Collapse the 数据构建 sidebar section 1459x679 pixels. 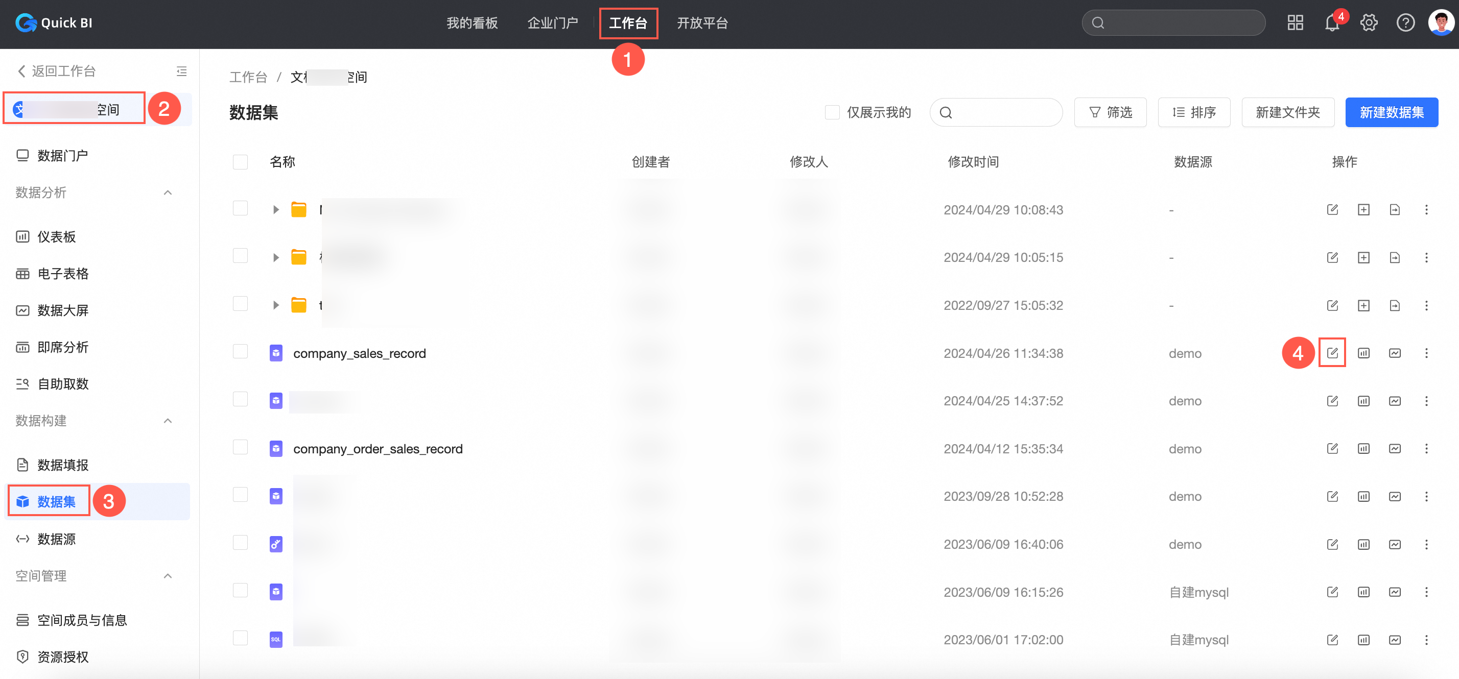[x=168, y=421]
